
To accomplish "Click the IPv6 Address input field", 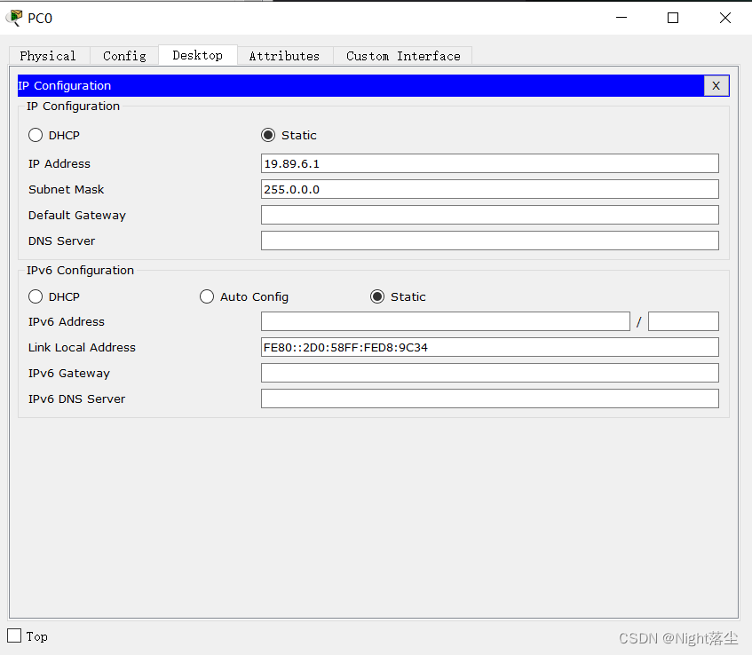I will point(446,321).
